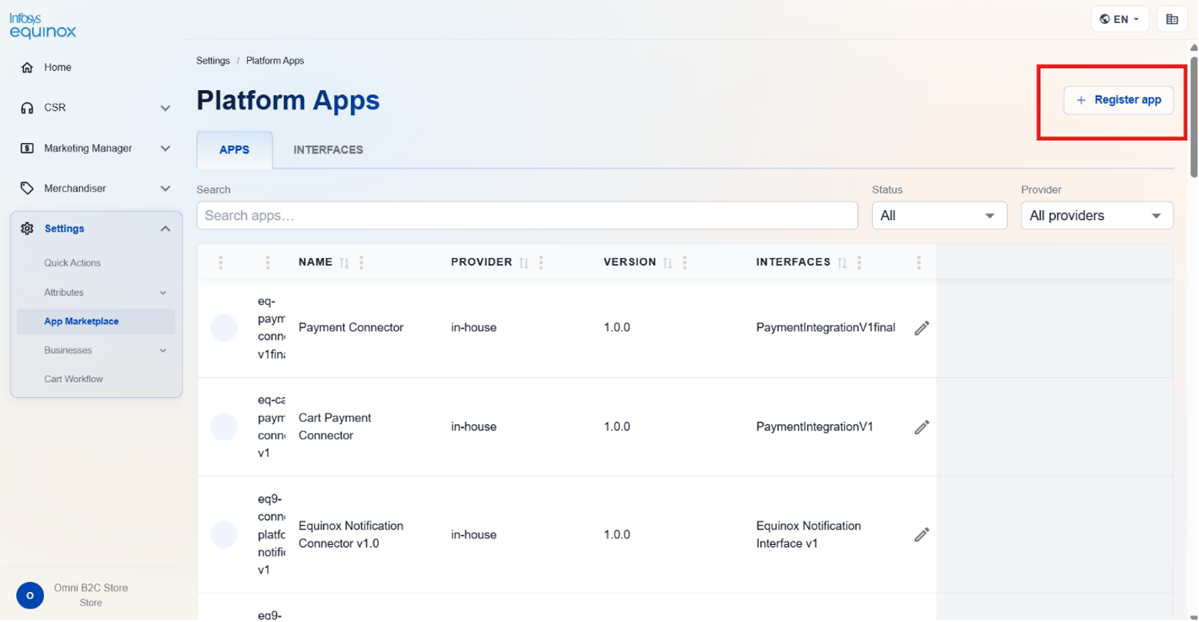
Task: Expand the CSR menu chevron
Action: coord(165,109)
